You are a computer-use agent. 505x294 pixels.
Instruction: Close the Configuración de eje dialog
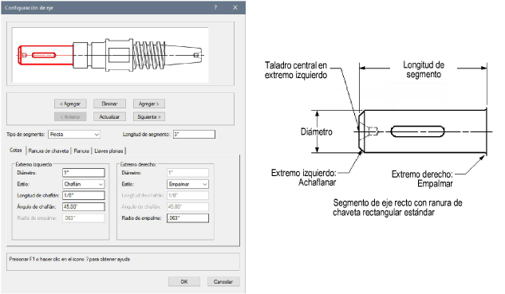(235, 7)
